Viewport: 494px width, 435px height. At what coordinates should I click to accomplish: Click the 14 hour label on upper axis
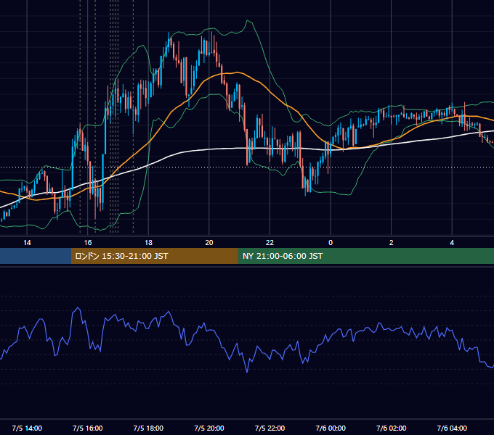27,243
